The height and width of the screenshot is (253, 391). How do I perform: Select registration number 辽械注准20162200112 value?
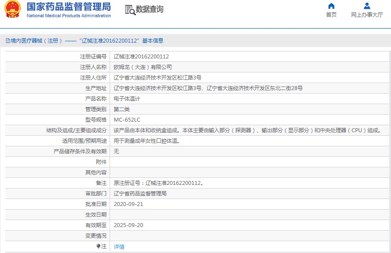coord(141,57)
